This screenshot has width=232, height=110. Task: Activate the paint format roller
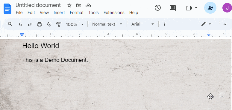coord(58,24)
